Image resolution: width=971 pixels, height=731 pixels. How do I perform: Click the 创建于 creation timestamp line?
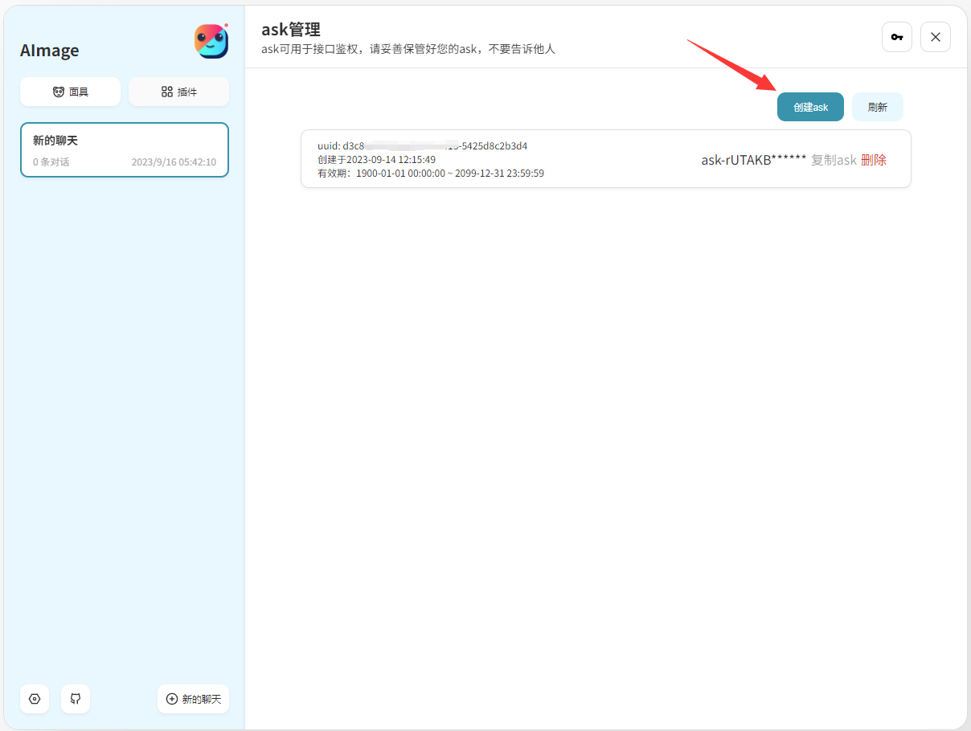click(x=376, y=160)
